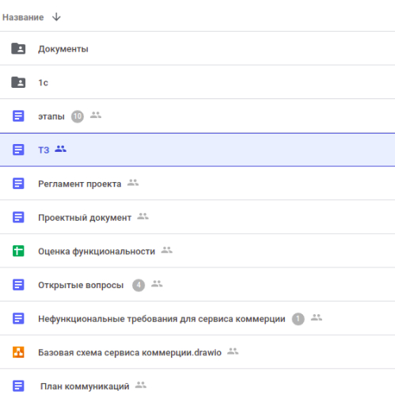Click the shared icon beside Регламент проекта

point(133,183)
